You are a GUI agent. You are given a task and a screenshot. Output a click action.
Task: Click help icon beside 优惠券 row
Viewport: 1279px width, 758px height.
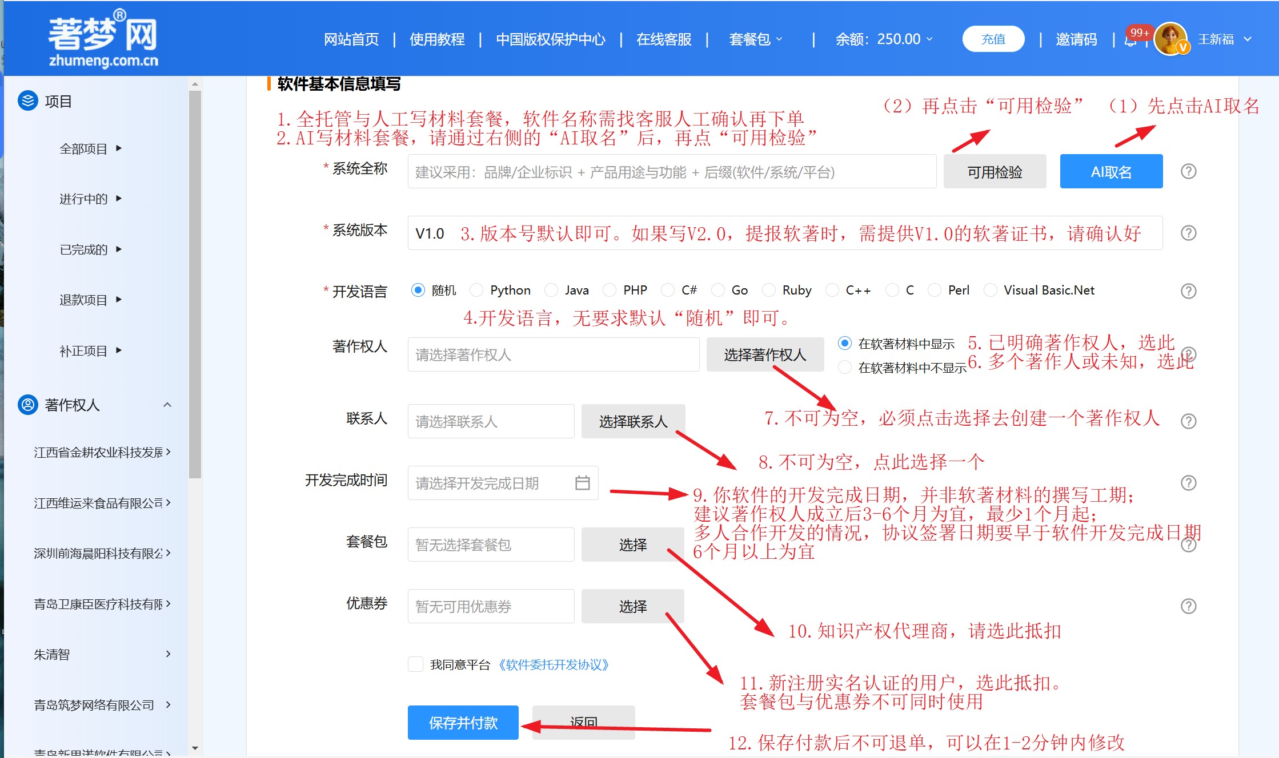[1188, 606]
